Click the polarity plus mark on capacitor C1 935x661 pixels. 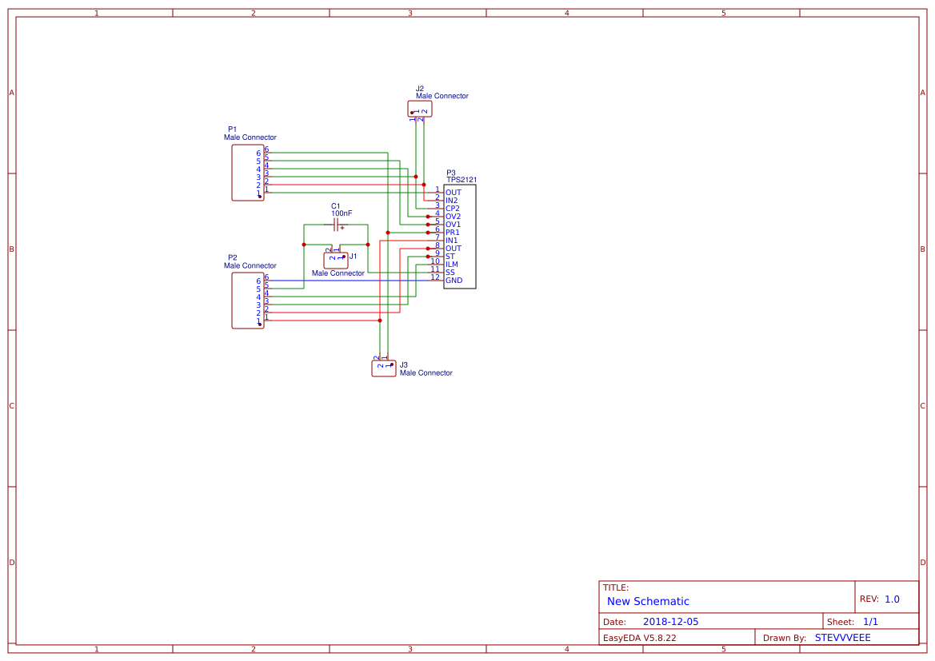coord(342,228)
